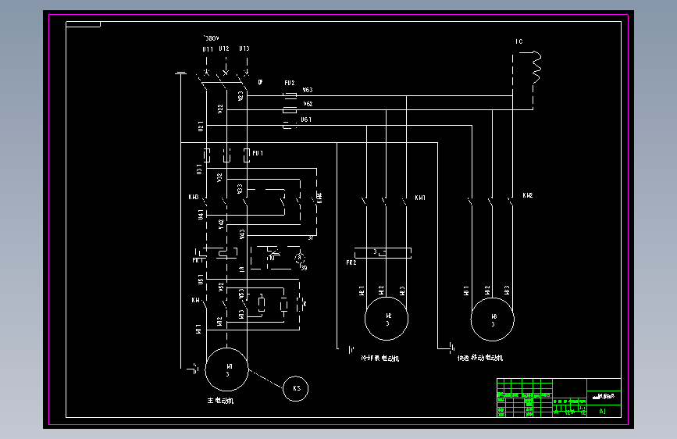Select the 'FR2' thermal relay label
677x439 pixels.
[x=351, y=262]
